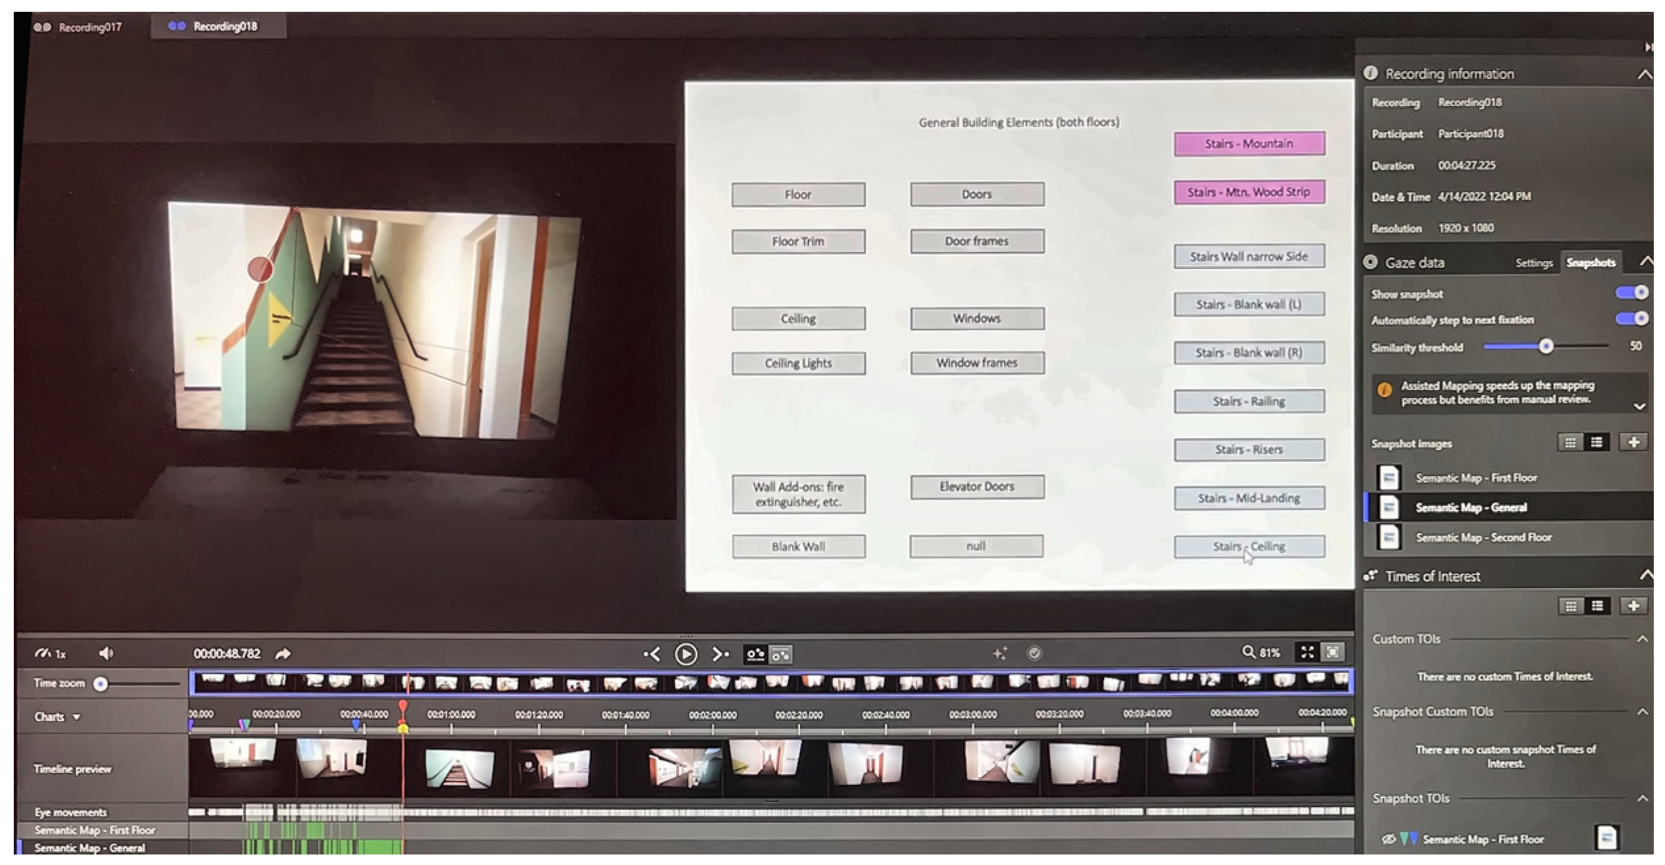Collapse the Custom TOIs section
The width and height of the screenshot is (1665, 865).
(x=1643, y=637)
